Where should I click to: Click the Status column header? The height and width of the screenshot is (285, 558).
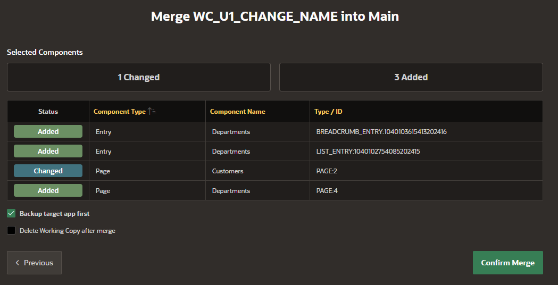48,111
